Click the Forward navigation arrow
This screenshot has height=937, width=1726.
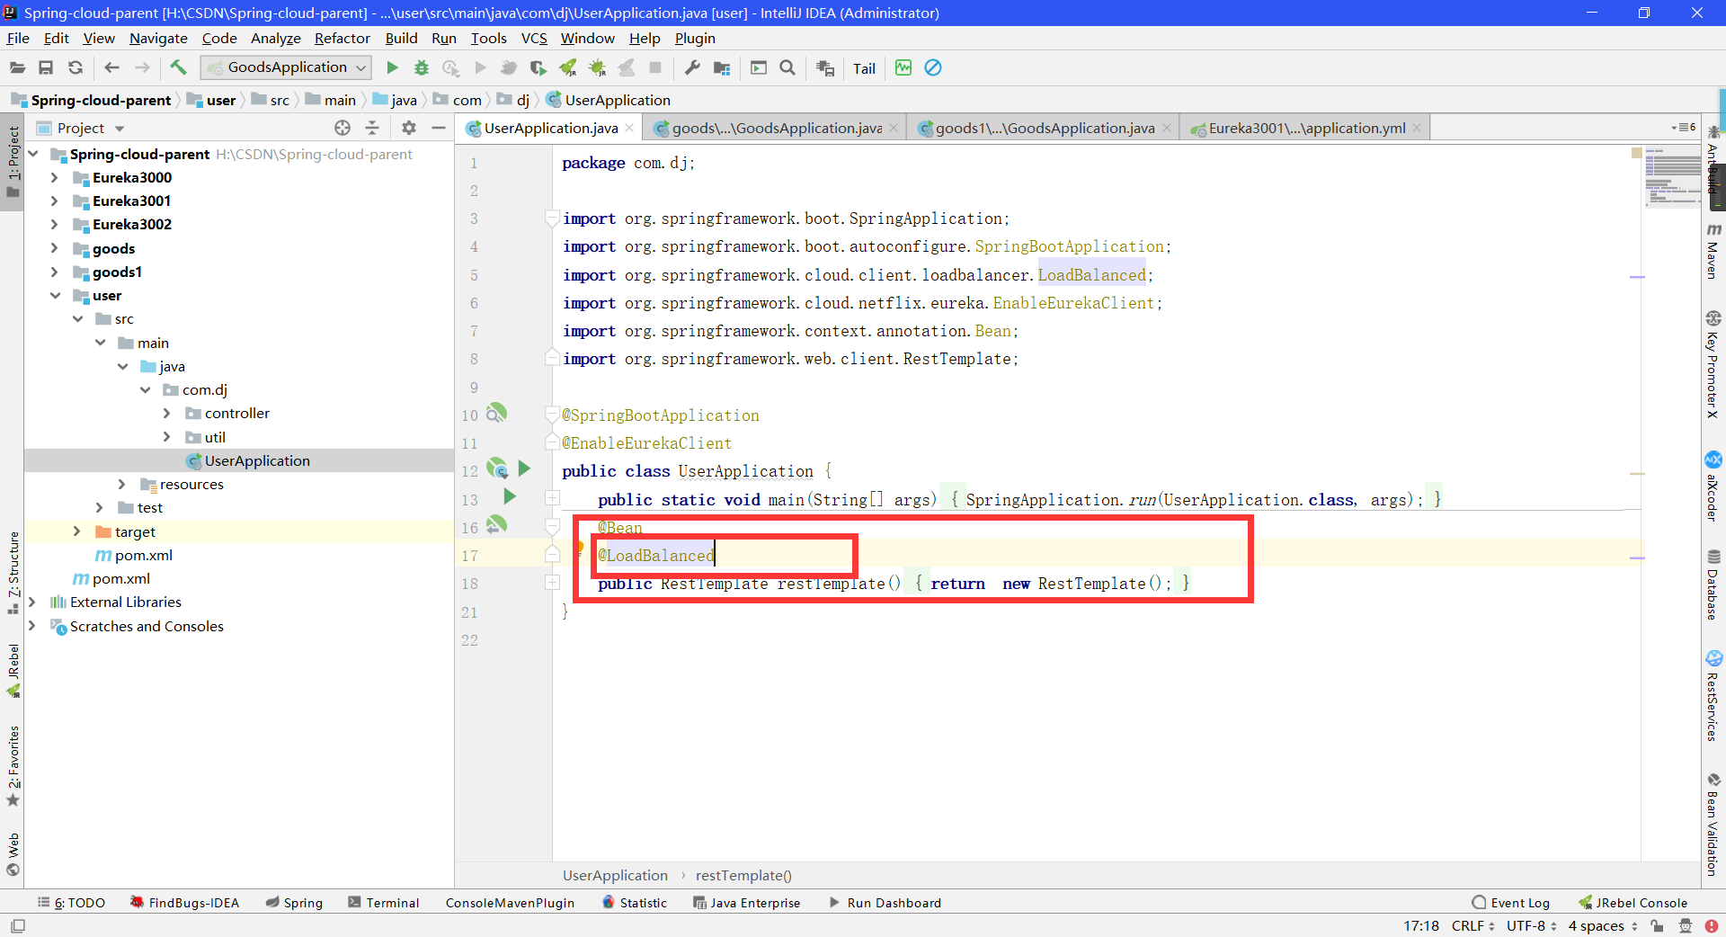point(142,67)
